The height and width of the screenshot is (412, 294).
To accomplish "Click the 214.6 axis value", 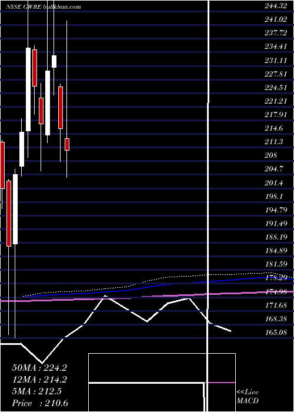I will [x=274, y=128].
